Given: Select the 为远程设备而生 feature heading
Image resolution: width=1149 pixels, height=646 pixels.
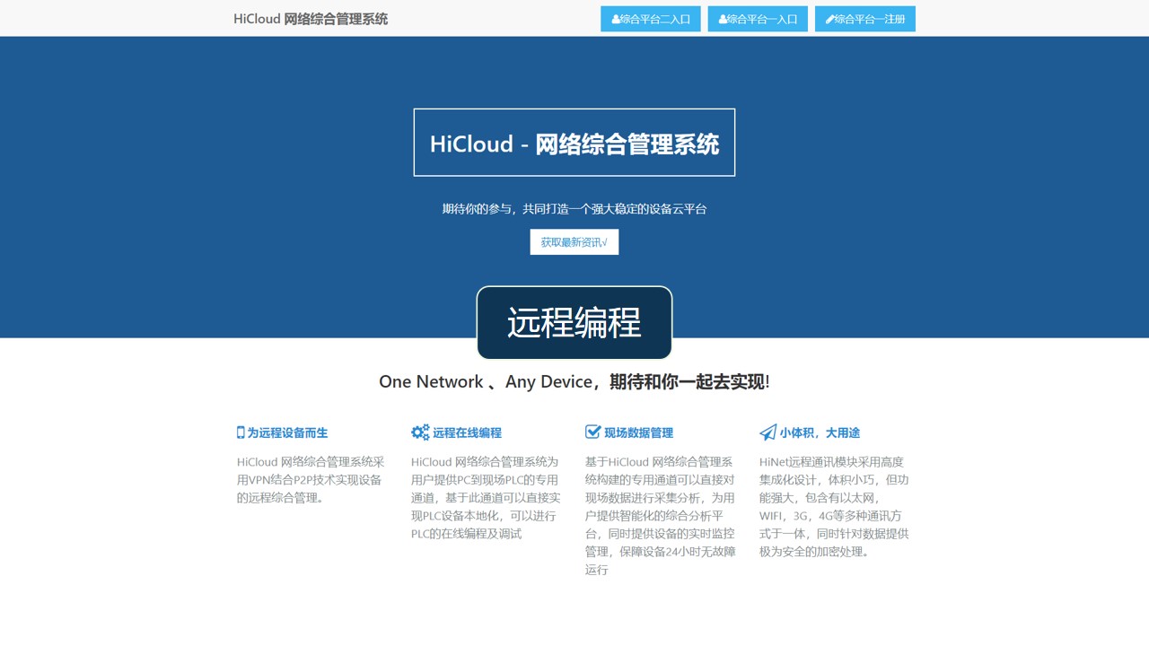Looking at the screenshot, I should pos(287,432).
